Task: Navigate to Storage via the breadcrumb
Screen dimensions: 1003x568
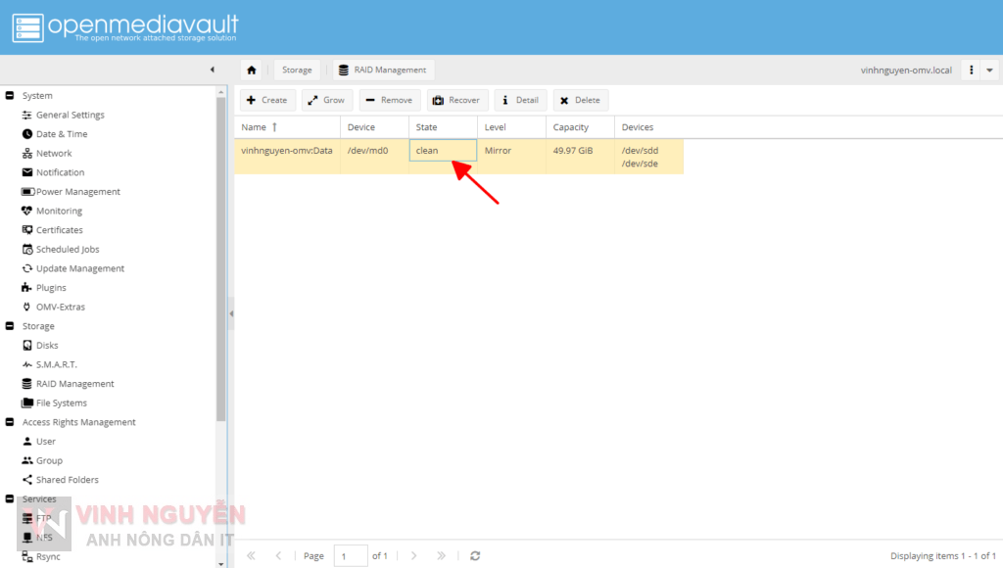Action: (x=297, y=70)
